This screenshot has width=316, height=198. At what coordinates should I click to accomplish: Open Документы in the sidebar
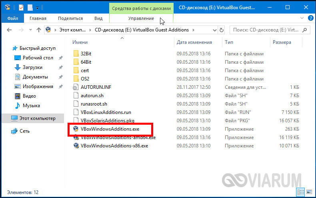[35, 77]
